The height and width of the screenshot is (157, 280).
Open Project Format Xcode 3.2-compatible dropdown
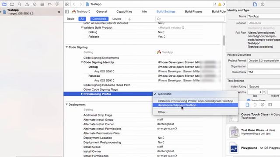point(263,61)
